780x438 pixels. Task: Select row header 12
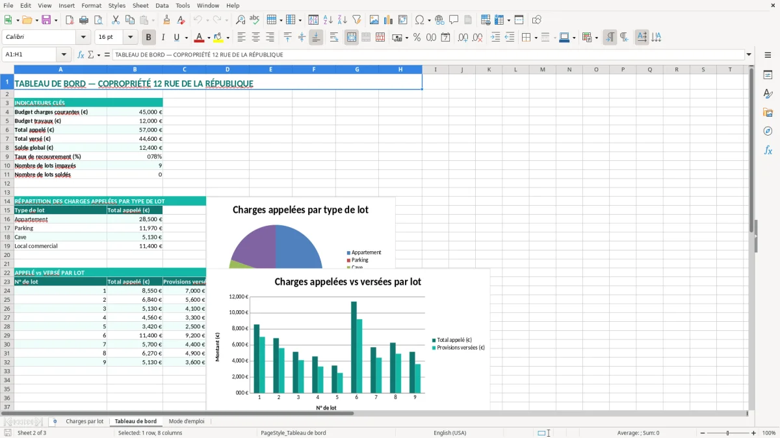point(6,184)
